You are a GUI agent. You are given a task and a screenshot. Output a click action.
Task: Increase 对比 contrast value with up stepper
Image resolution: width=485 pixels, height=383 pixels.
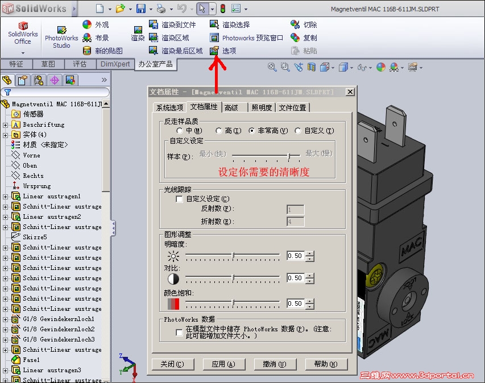coord(310,276)
